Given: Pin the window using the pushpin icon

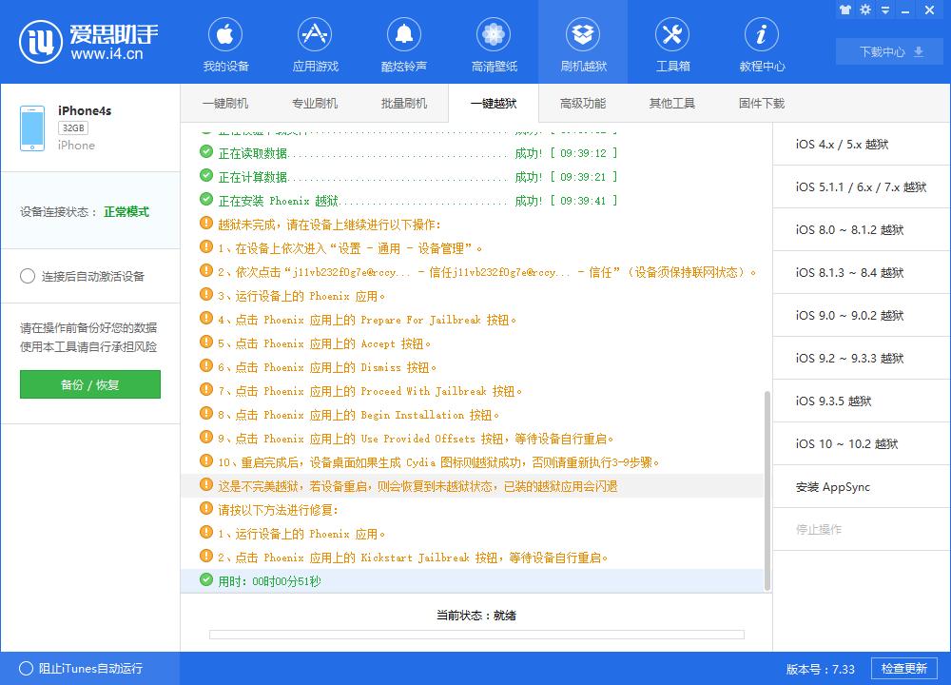Looking at the screenshot, I should point(844,10).
